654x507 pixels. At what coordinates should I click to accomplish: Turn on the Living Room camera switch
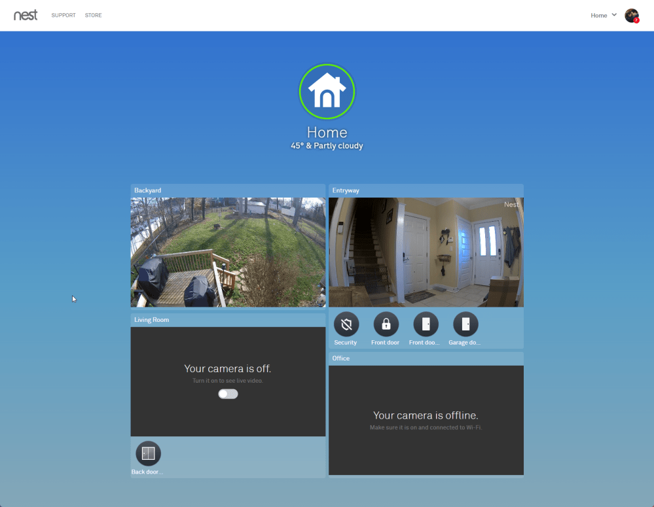[x=228, y=394]
